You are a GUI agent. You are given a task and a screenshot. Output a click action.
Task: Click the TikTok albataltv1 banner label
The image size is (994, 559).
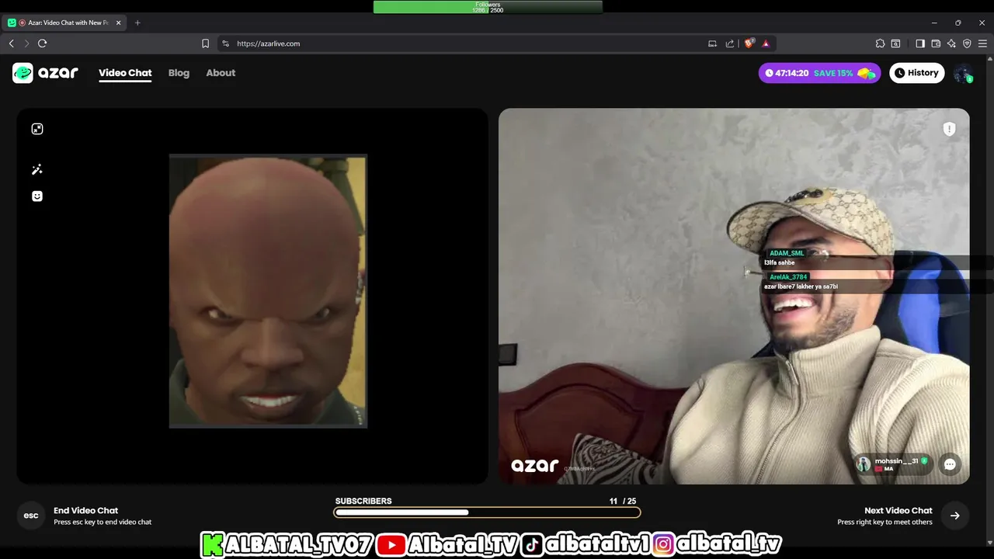click(585, 545)
